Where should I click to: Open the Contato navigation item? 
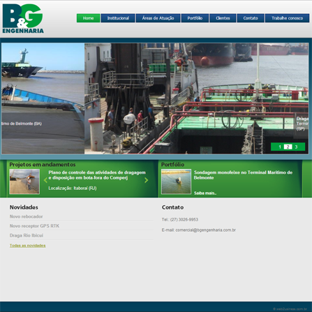click(x=251, y=18)
